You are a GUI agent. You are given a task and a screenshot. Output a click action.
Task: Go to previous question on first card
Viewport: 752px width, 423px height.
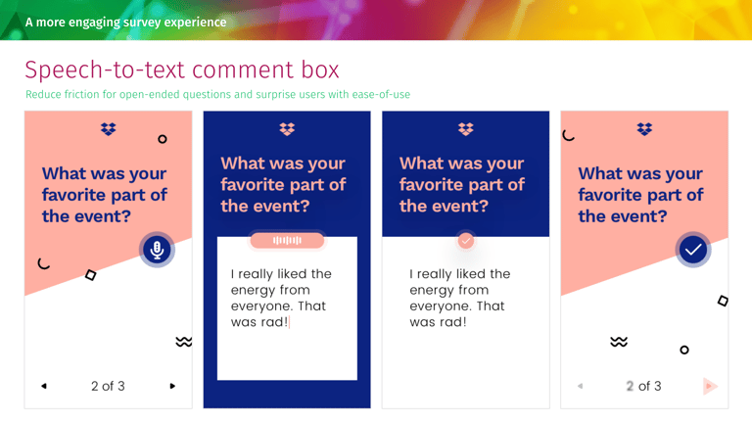tap(44, 386)
